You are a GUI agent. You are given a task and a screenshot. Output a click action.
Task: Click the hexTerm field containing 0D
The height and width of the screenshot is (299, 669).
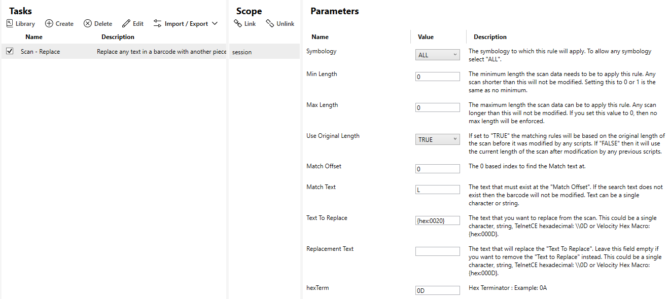pyautogui.click(x=437, y=291)
